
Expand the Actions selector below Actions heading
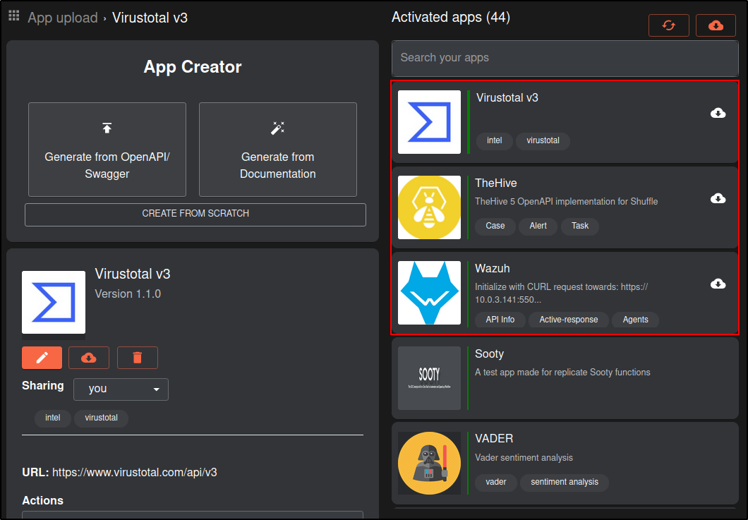[x=193, y=515]
